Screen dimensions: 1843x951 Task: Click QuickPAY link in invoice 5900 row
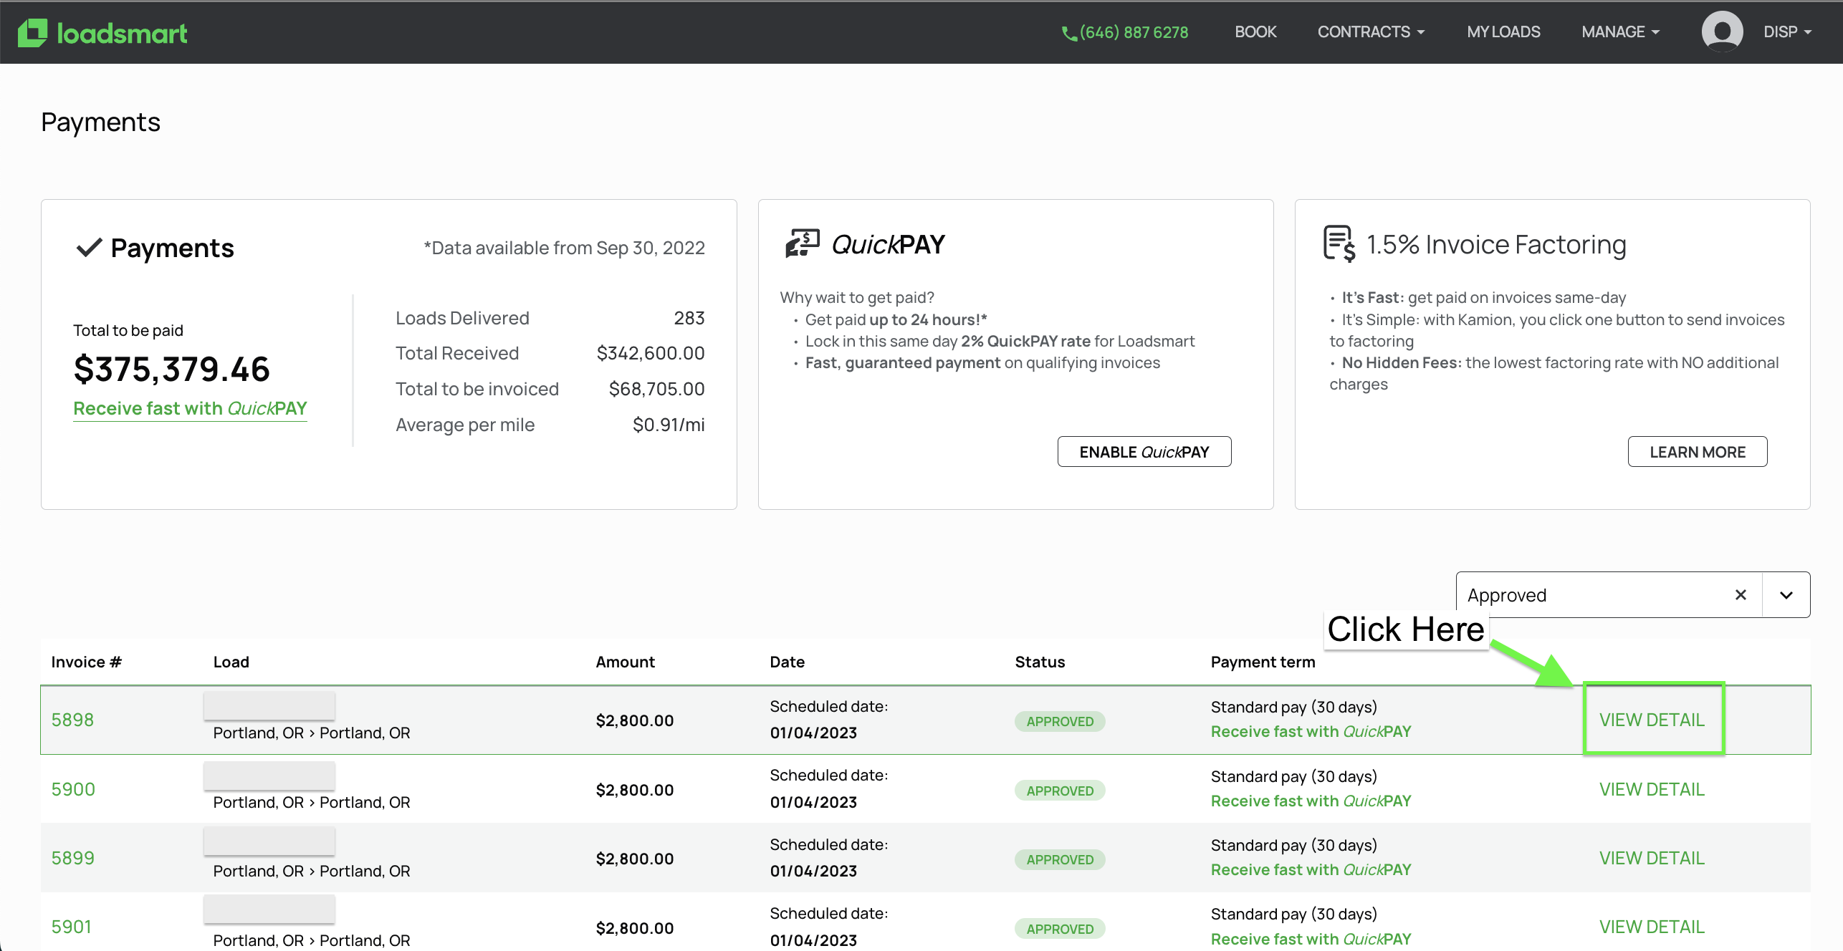point(1311,801)
